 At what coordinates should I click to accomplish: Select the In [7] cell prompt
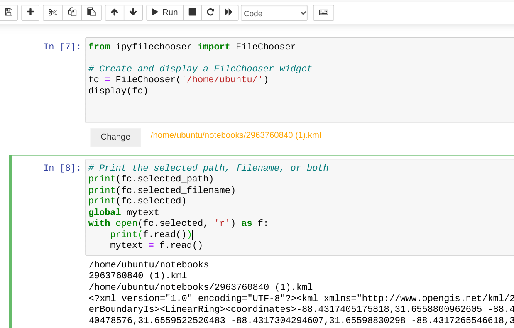tap(62, 47)
